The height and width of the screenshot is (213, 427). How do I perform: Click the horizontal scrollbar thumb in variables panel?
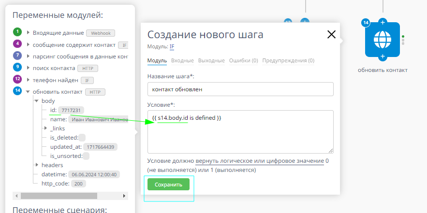(59, 196)
